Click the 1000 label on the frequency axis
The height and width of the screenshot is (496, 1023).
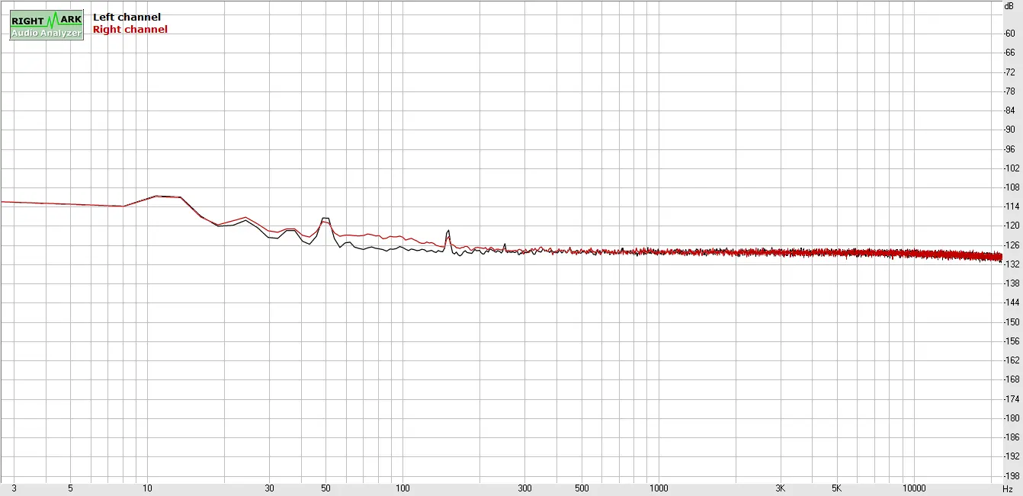click(x=659, y=488)
